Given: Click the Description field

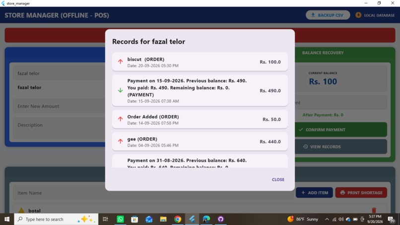Looking at the screenshot, I should click(x=59, y=128).
